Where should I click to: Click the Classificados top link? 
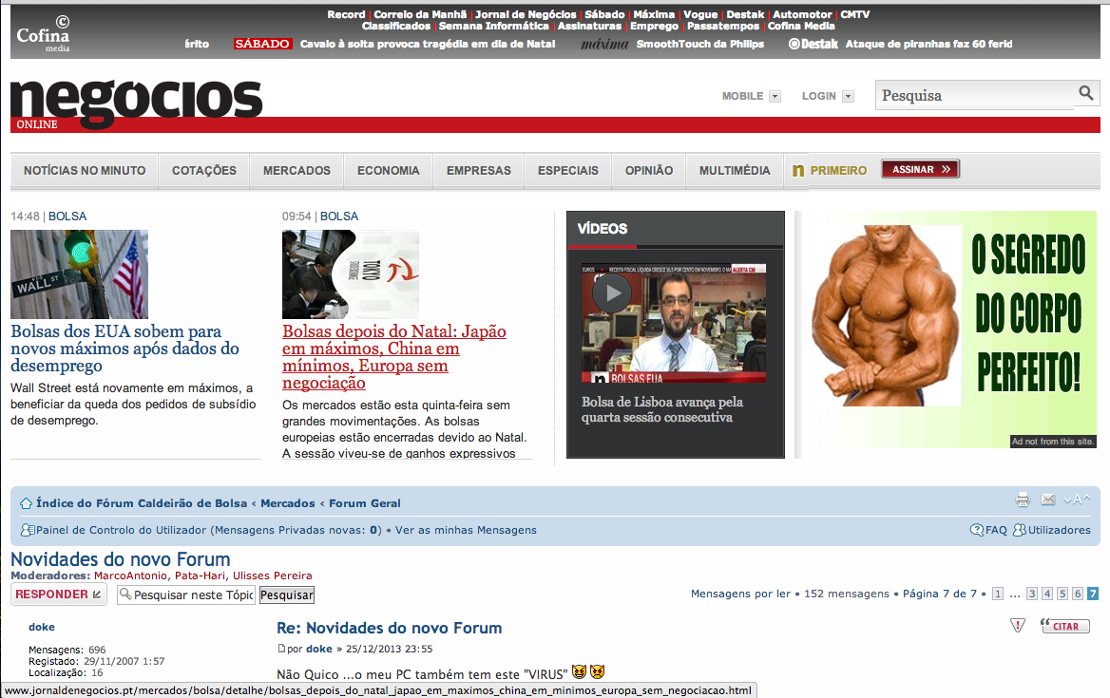tap(396, 26)
